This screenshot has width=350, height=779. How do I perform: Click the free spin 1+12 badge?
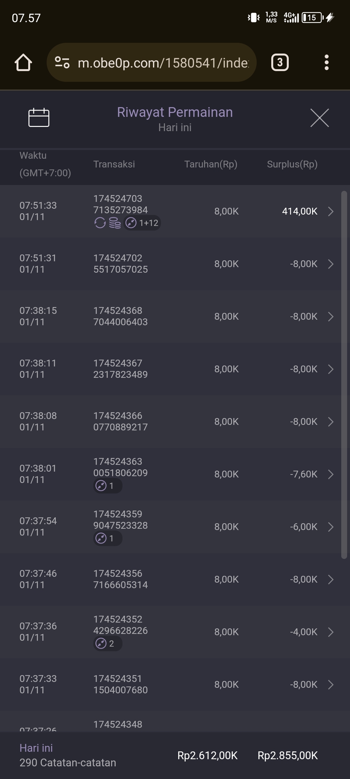[x=142, y=223]
